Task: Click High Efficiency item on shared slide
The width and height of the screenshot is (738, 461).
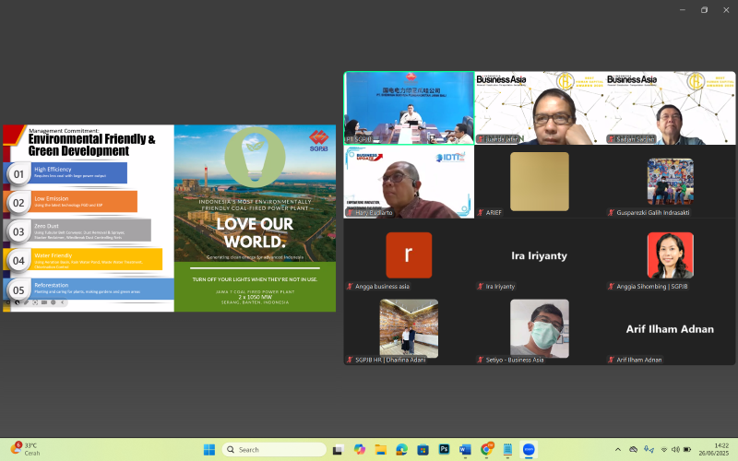Action: tap(65, 172)
